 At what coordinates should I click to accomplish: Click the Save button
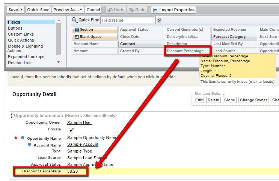point(14,10)
